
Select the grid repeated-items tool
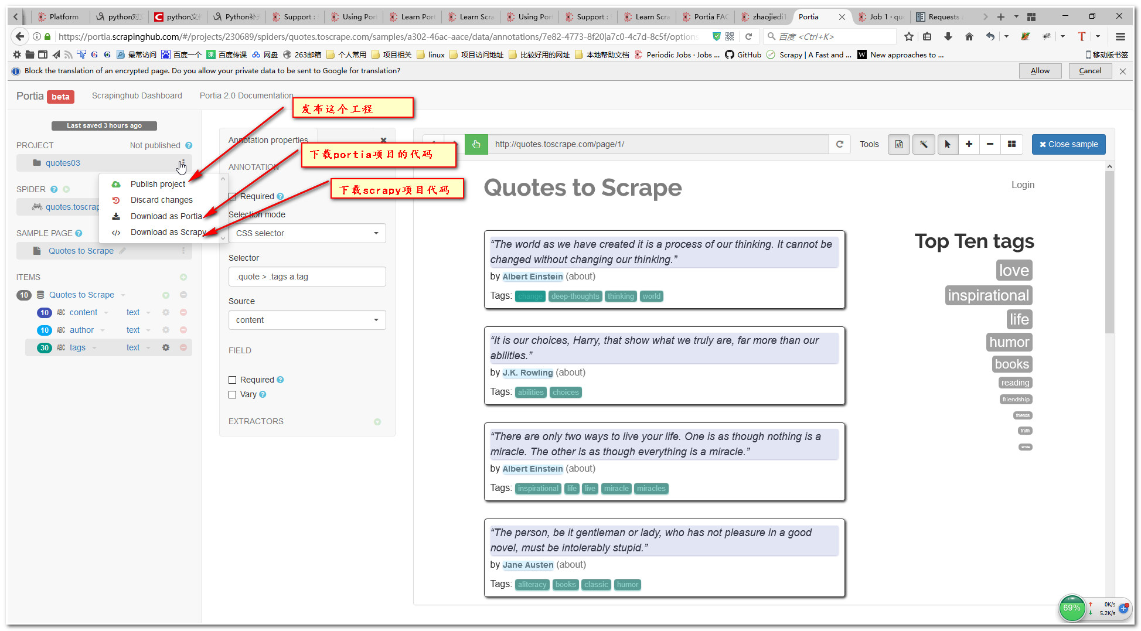[x=1011, y=144]
